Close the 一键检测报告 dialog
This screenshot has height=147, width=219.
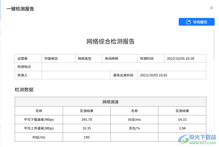[212, 8]
